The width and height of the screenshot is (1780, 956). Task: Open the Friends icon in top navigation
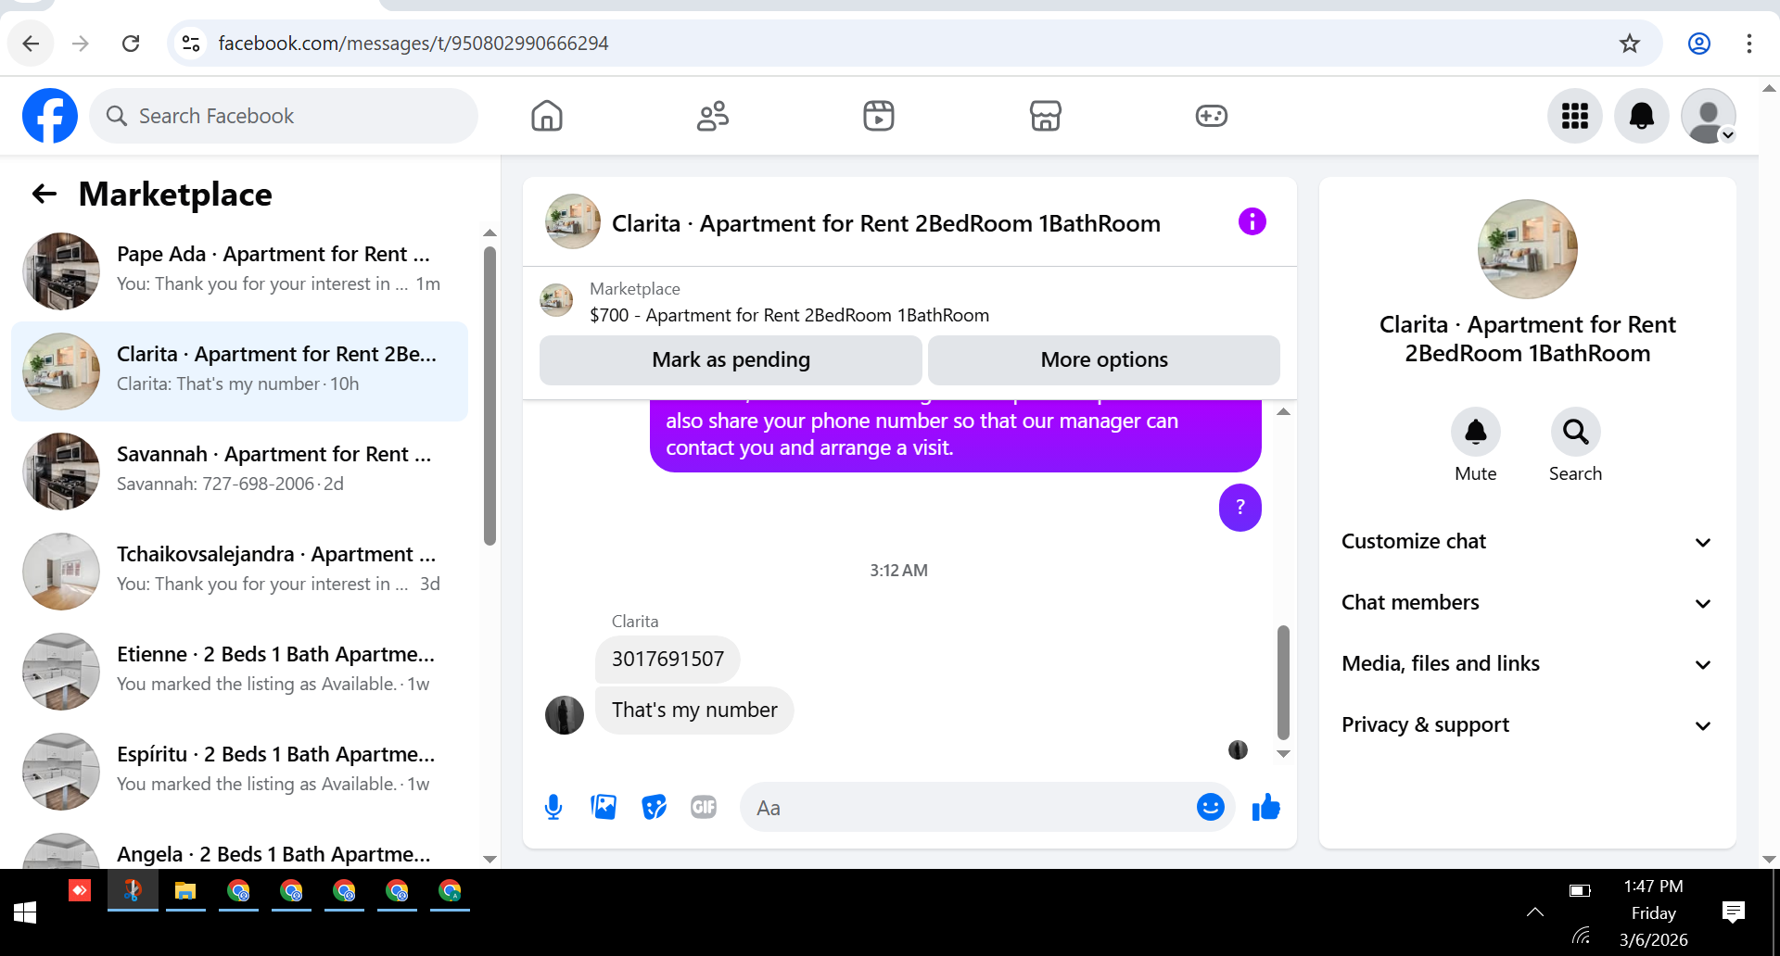713,116
